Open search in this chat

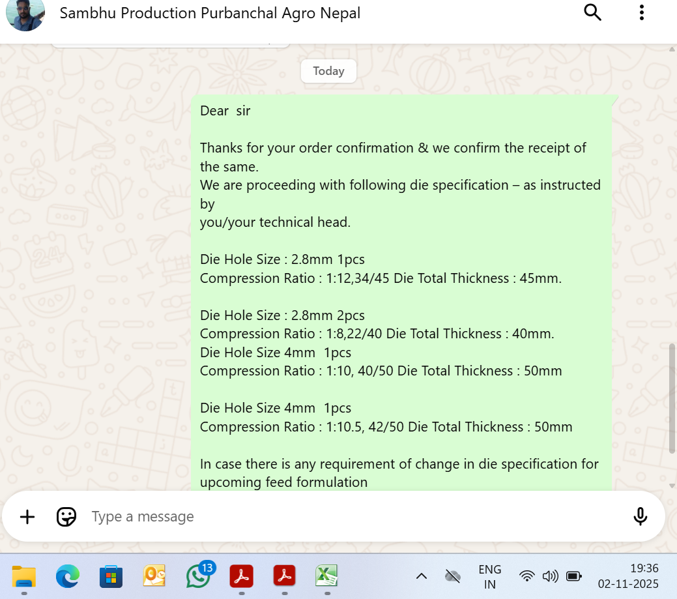(x=592, y=12)
